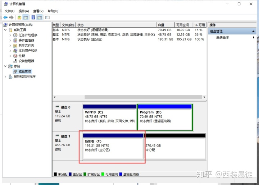Open the 文件(F) menu
This screenshot has height=185, width=259.
tap(9, 11)
